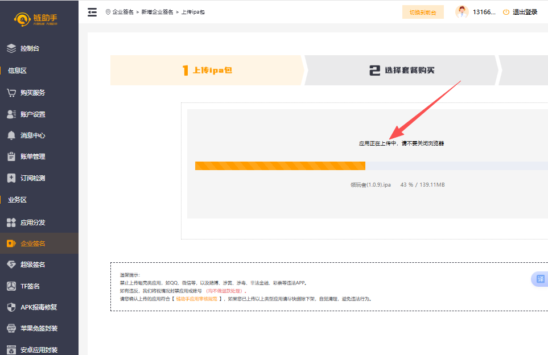Select the TF签名 sidebar item
The image size is (548, 355).
pos(30,286)
